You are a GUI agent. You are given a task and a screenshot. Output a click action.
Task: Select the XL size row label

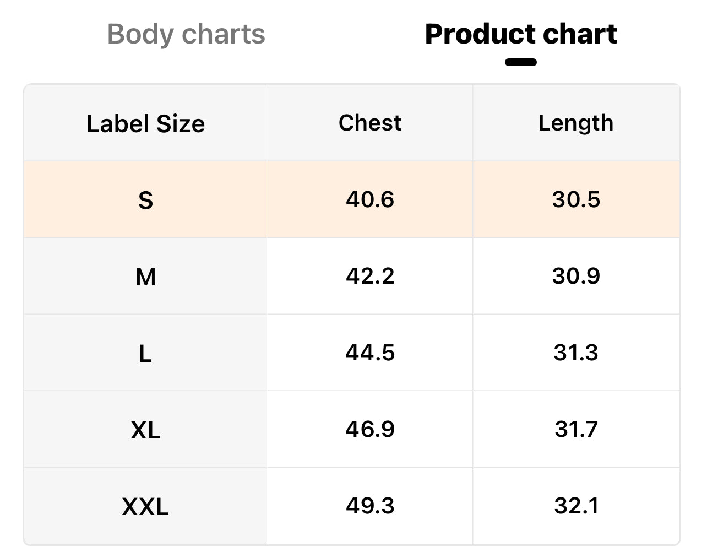click(x=145, y=429)
